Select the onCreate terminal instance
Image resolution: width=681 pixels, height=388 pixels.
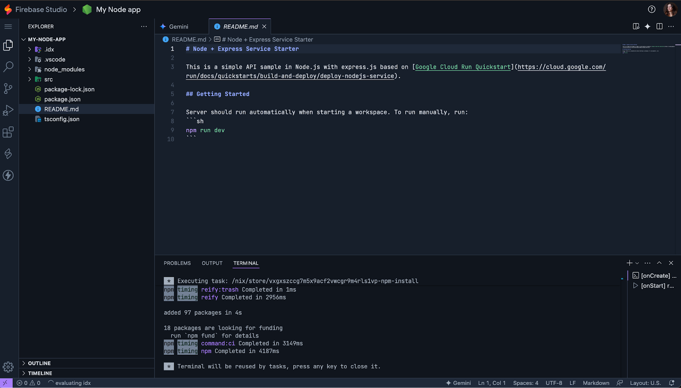click(654, 276)
